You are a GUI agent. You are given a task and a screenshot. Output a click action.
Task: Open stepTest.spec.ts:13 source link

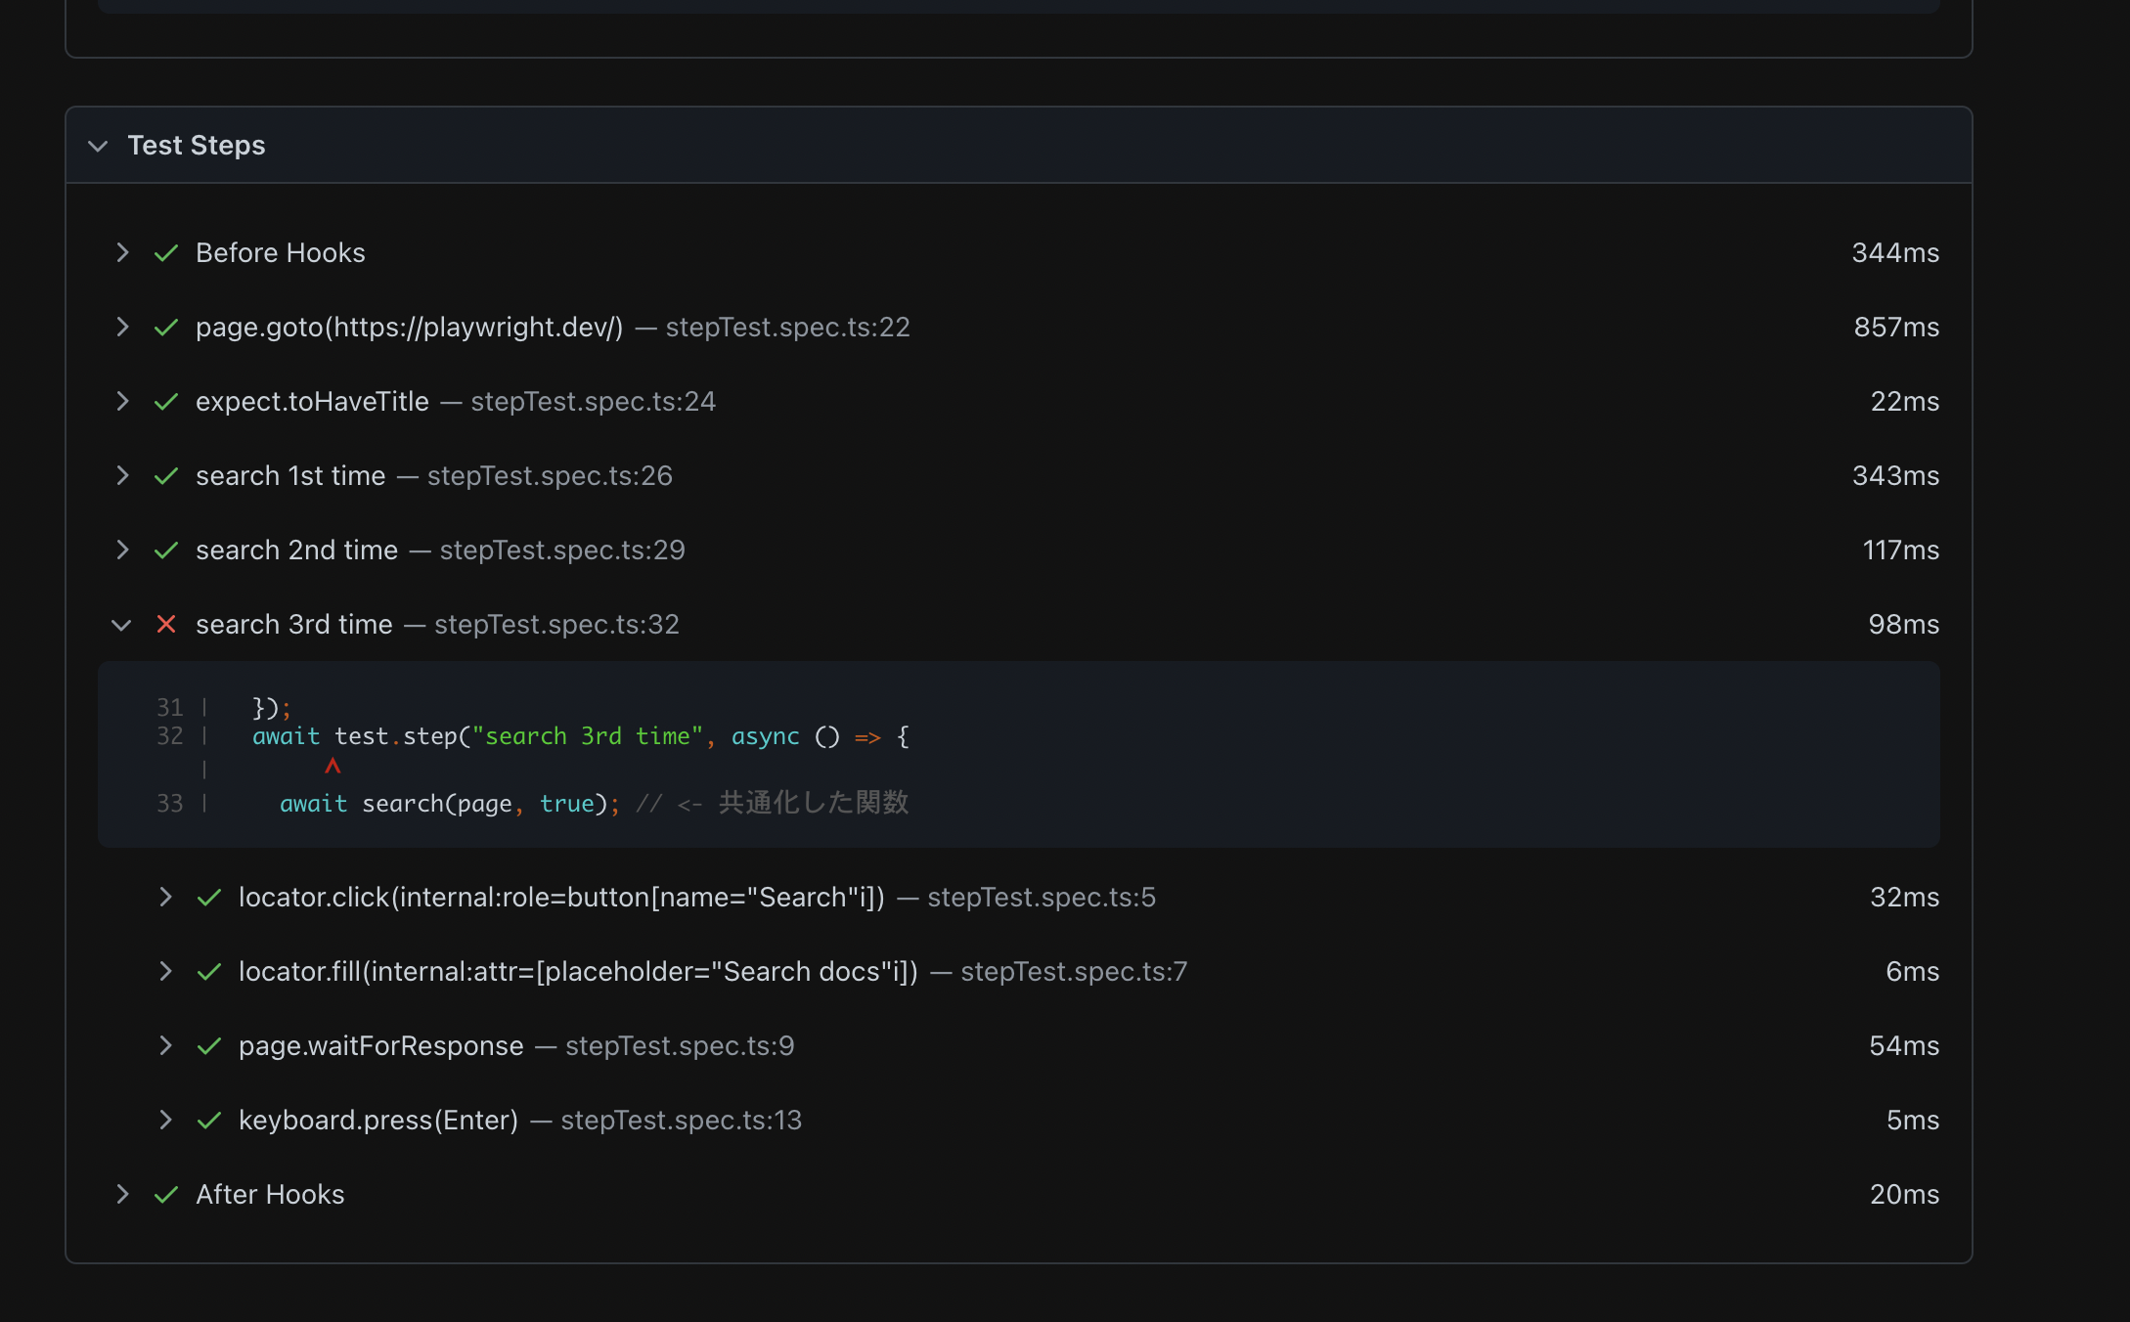tap(682, 1120)
